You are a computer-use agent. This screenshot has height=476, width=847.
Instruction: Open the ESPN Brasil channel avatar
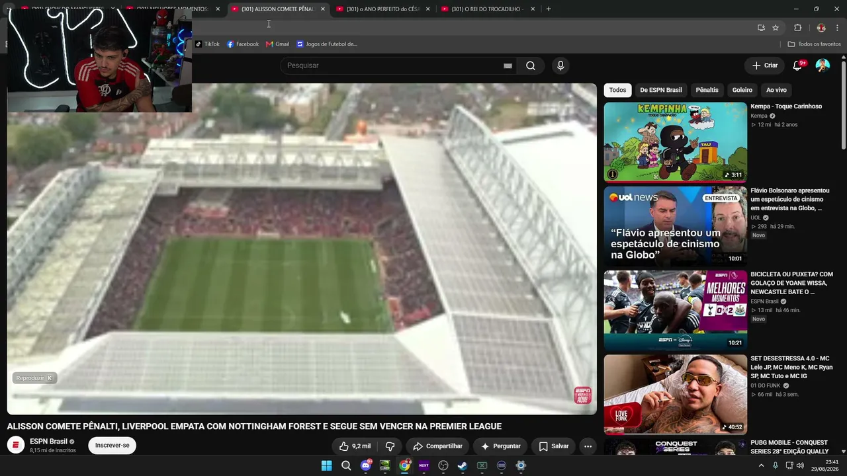(16, 445)
